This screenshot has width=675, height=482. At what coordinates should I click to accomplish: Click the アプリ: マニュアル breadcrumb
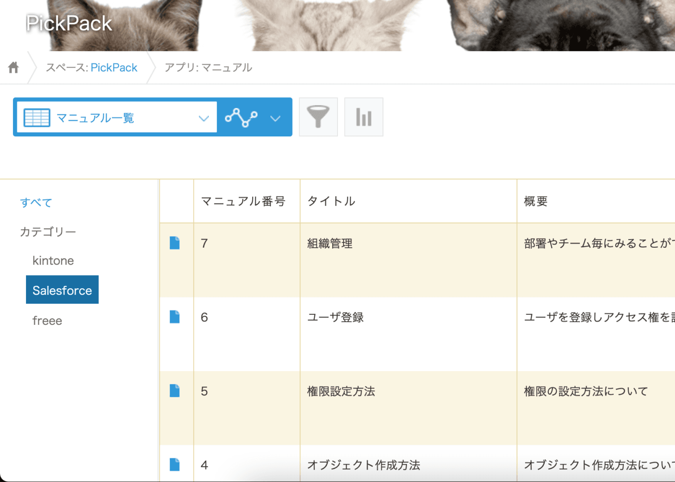pos(208,67)
